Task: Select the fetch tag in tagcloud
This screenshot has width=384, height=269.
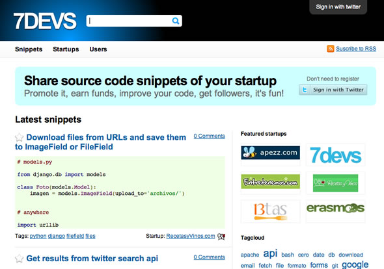Action: coord(266,266)
